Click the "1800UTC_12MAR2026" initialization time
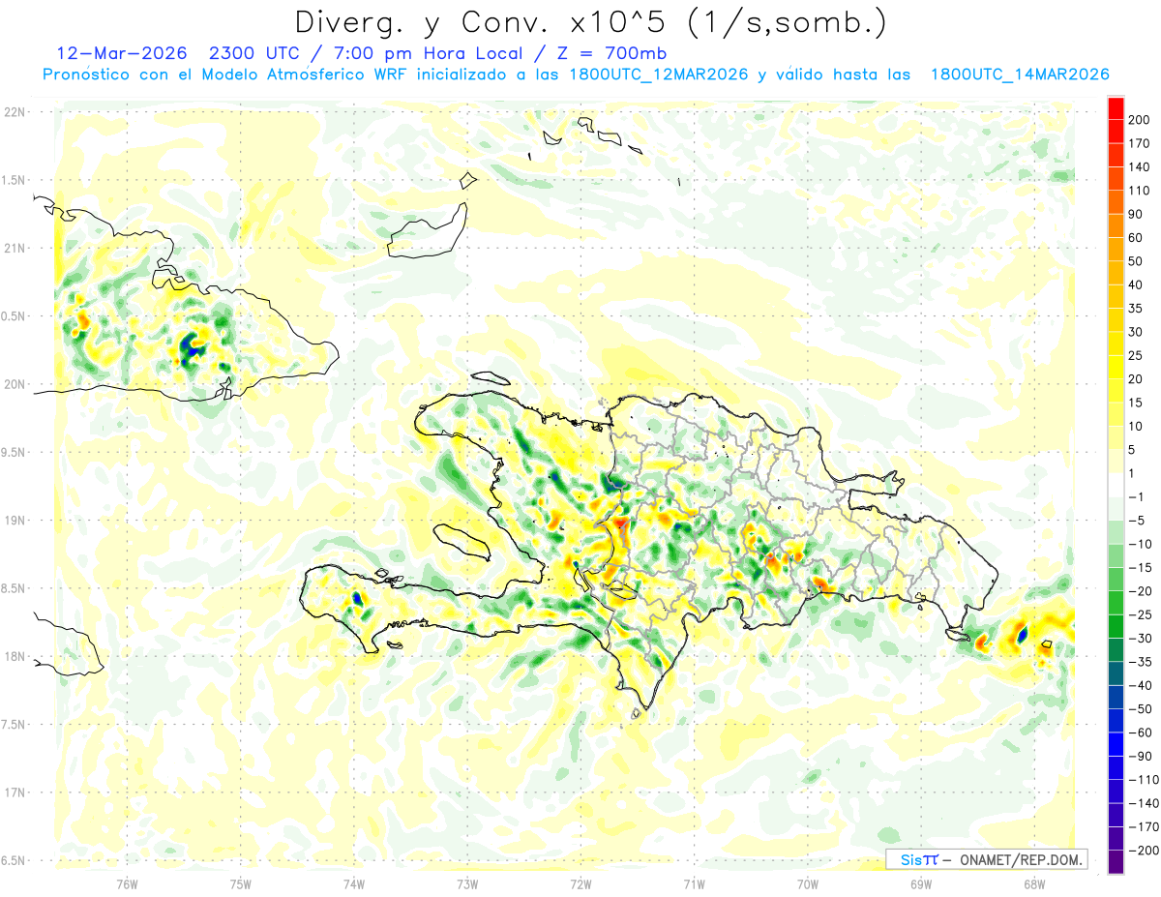The image size is (1161, 897). pyautogui.click(x=658, y=75)
